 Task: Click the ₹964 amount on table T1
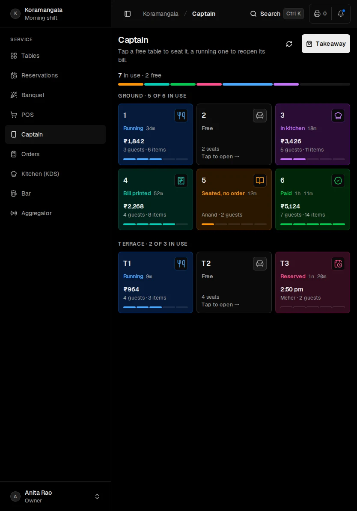click(131, 289)
